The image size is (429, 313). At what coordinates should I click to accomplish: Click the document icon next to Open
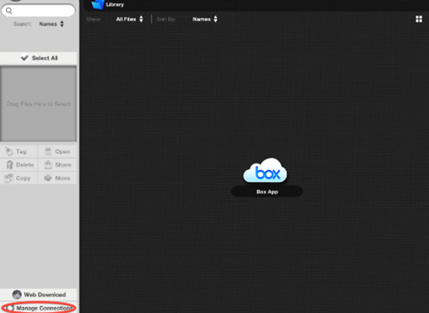click(x=48, y=152)
